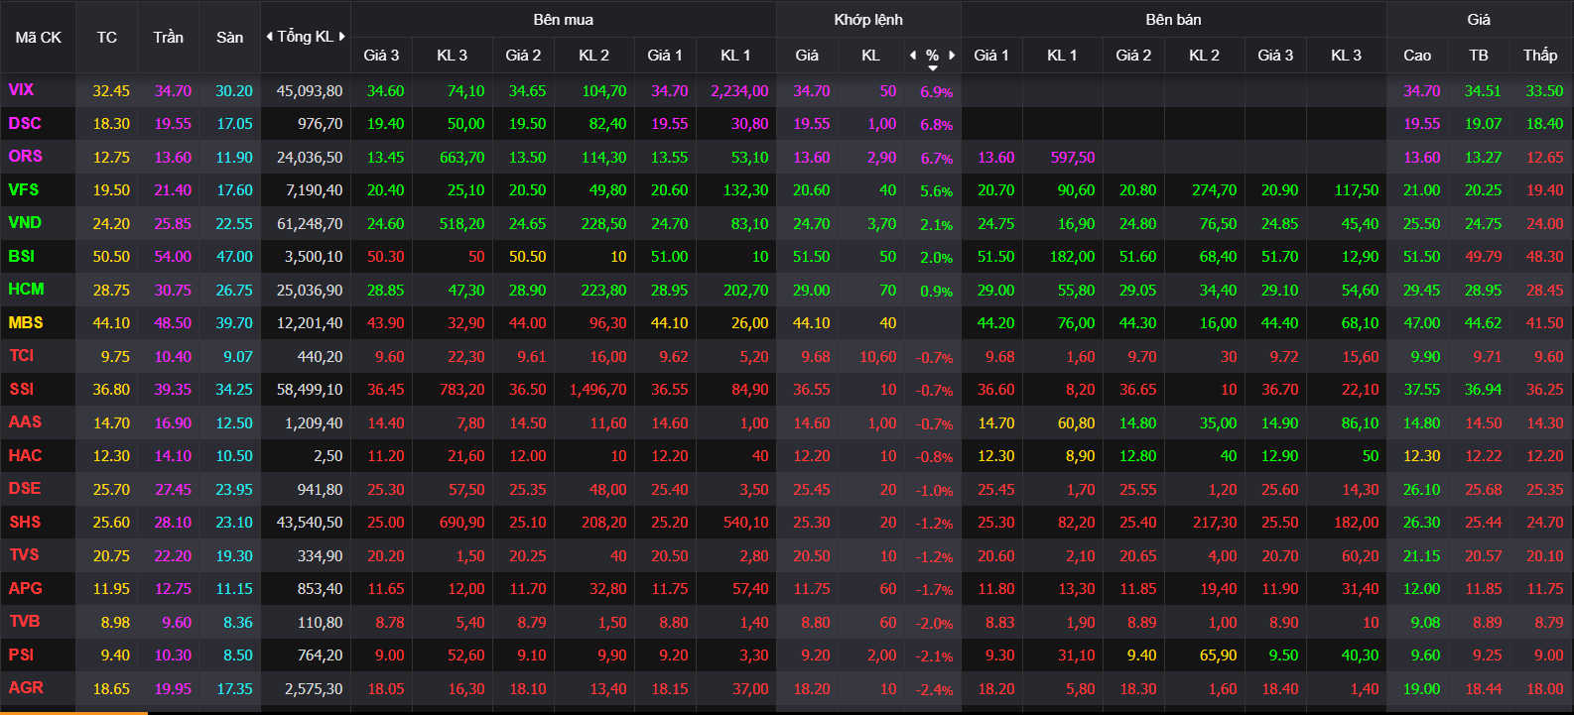Open the HAC stock symbol
The width and height of the screenshot is (1574, 715).
(25, 455)
